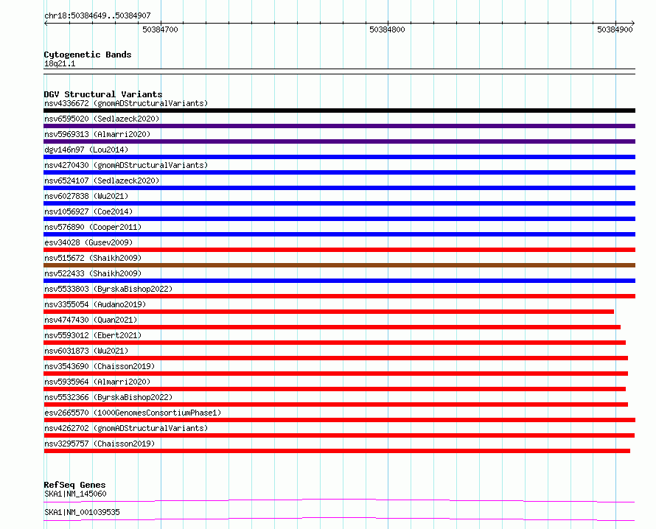The width and height of the screenshot is (656, 529).
Task: Open the SKA1|NM_145060 gene label
Action: click(x=75, y=494)
